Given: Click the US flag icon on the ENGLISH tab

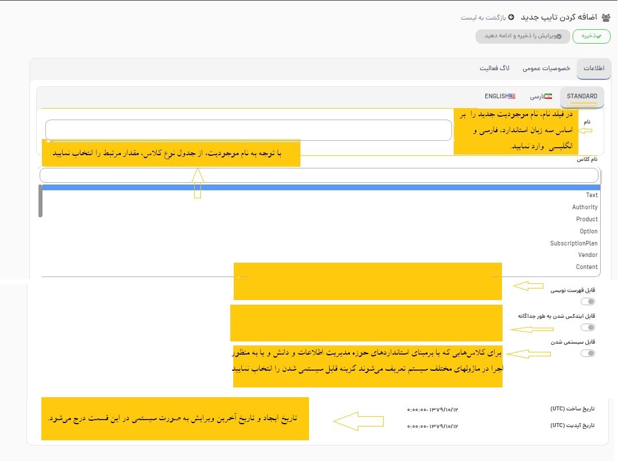Looking at the screenshot, I should 511,96.
